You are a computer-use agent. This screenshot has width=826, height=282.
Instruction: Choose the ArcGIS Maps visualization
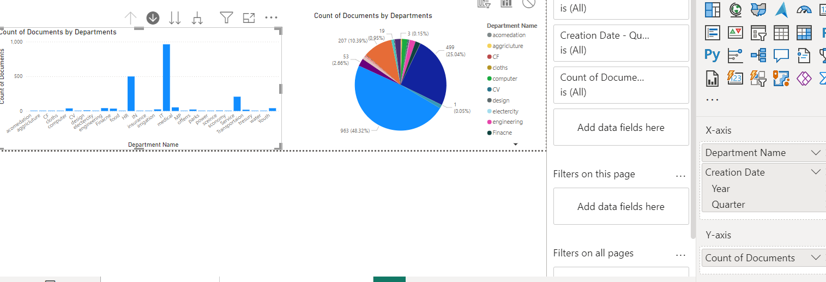[x=781, y=79]
